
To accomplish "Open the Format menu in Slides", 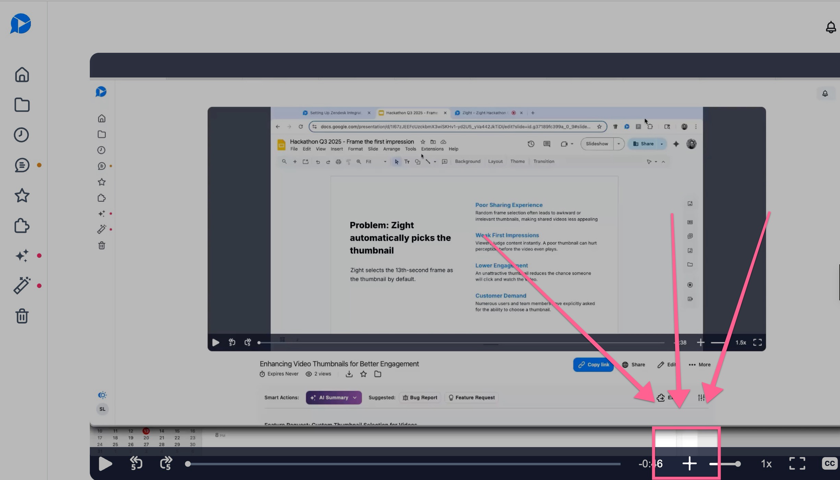I will [355, 149].
